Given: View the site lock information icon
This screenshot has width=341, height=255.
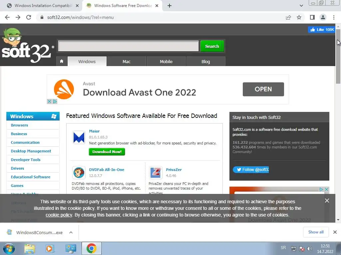Looking at the screenshot, I should pyautogui.click(x=42, y=17).
